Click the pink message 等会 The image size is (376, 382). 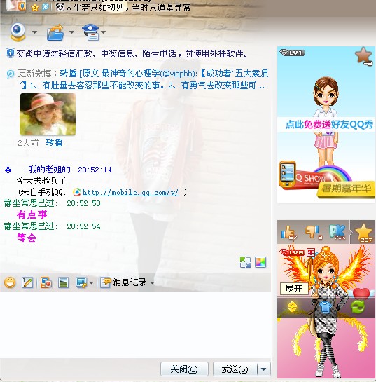click(x=27, y=238)
